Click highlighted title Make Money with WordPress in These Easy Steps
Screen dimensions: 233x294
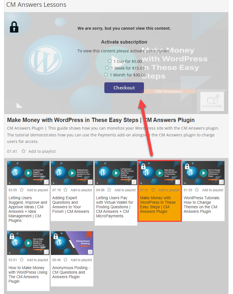(158, 205)
